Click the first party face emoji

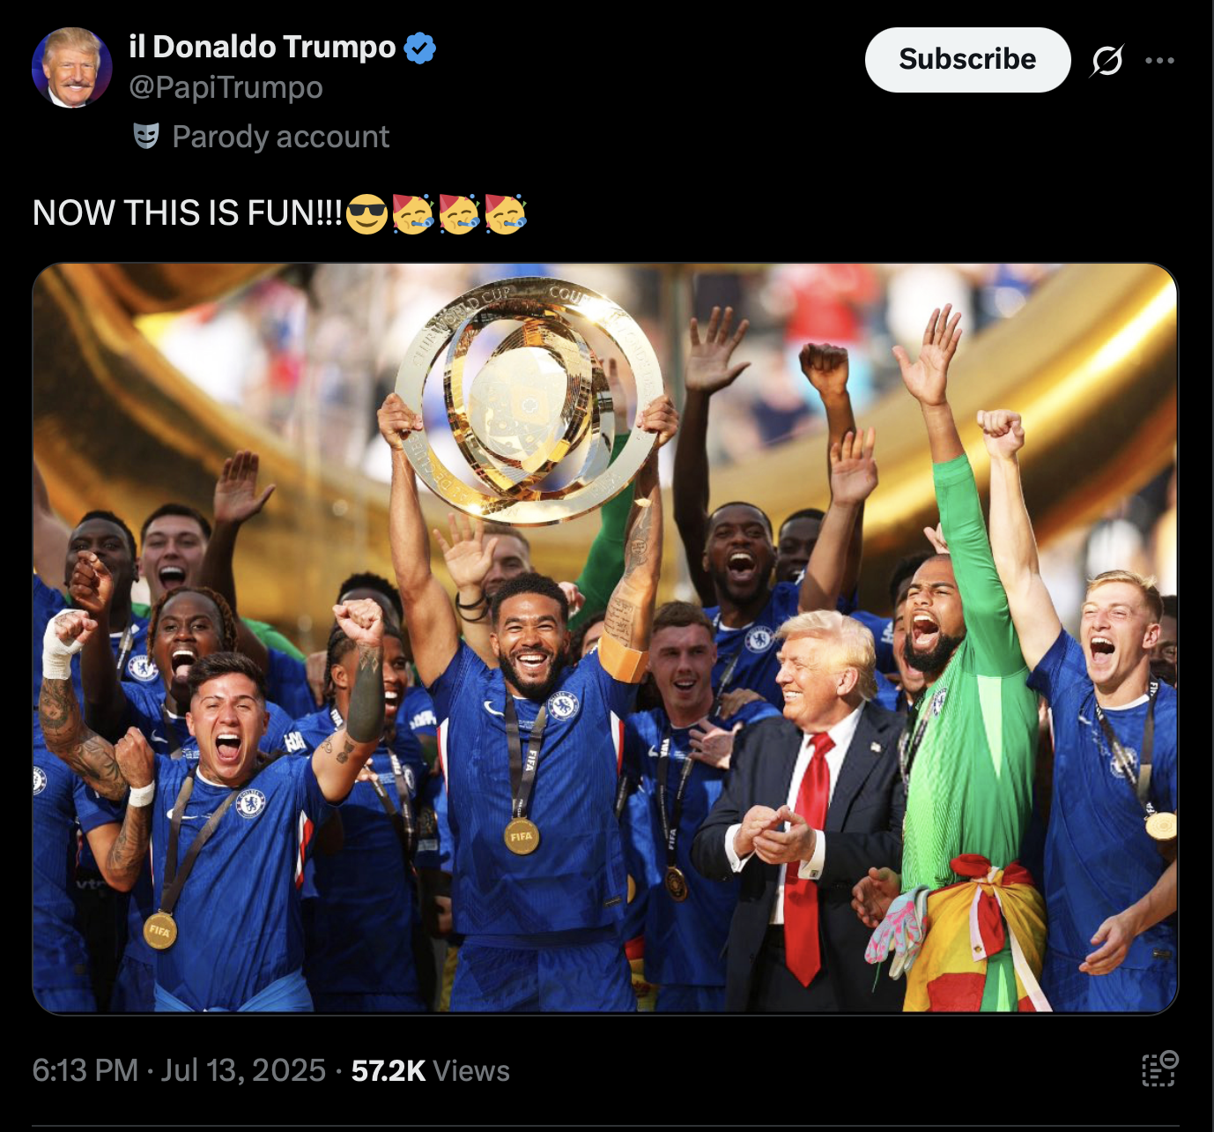(x=413, y=213)
